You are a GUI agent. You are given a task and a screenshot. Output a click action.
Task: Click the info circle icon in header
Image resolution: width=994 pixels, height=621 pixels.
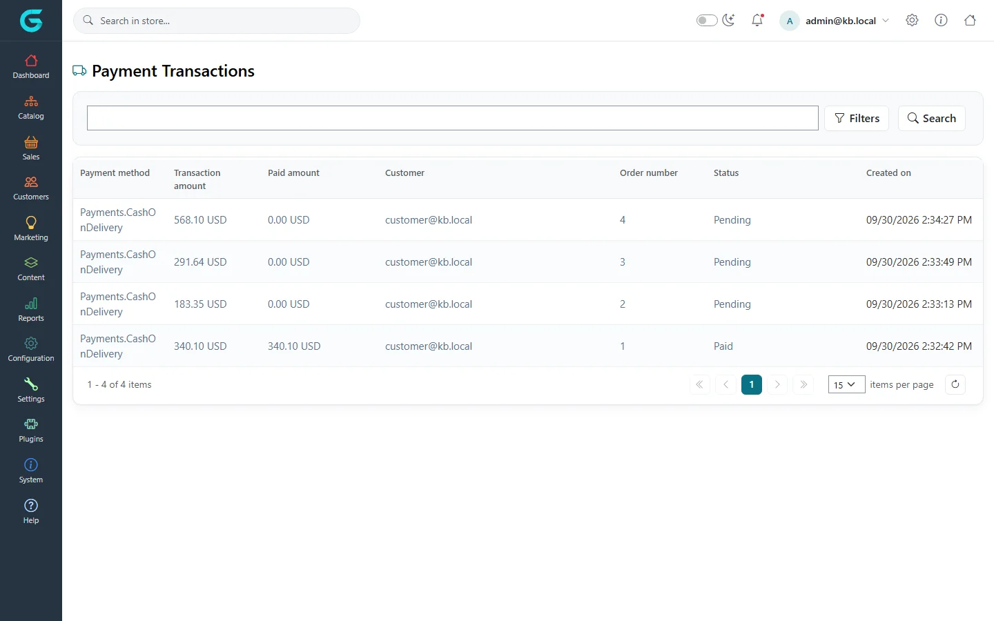click(941, 20)
